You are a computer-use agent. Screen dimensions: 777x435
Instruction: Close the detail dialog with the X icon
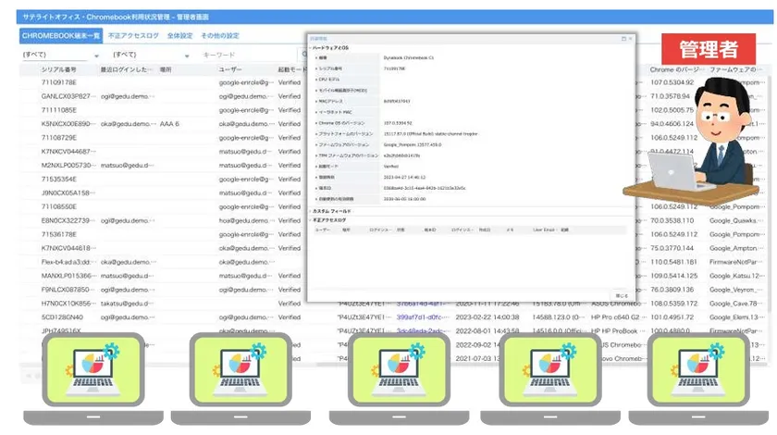(632, 38)
